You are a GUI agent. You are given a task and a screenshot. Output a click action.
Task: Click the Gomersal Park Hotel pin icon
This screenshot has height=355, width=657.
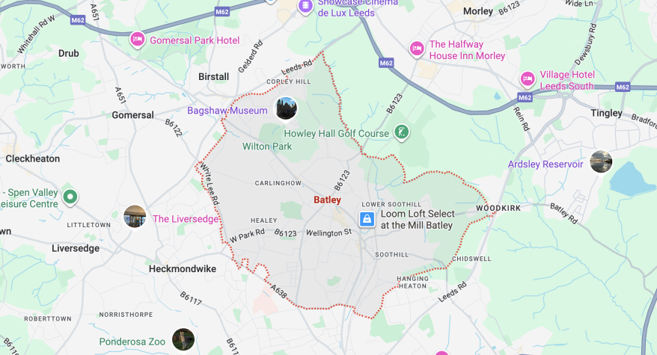(x=137, y=40)
